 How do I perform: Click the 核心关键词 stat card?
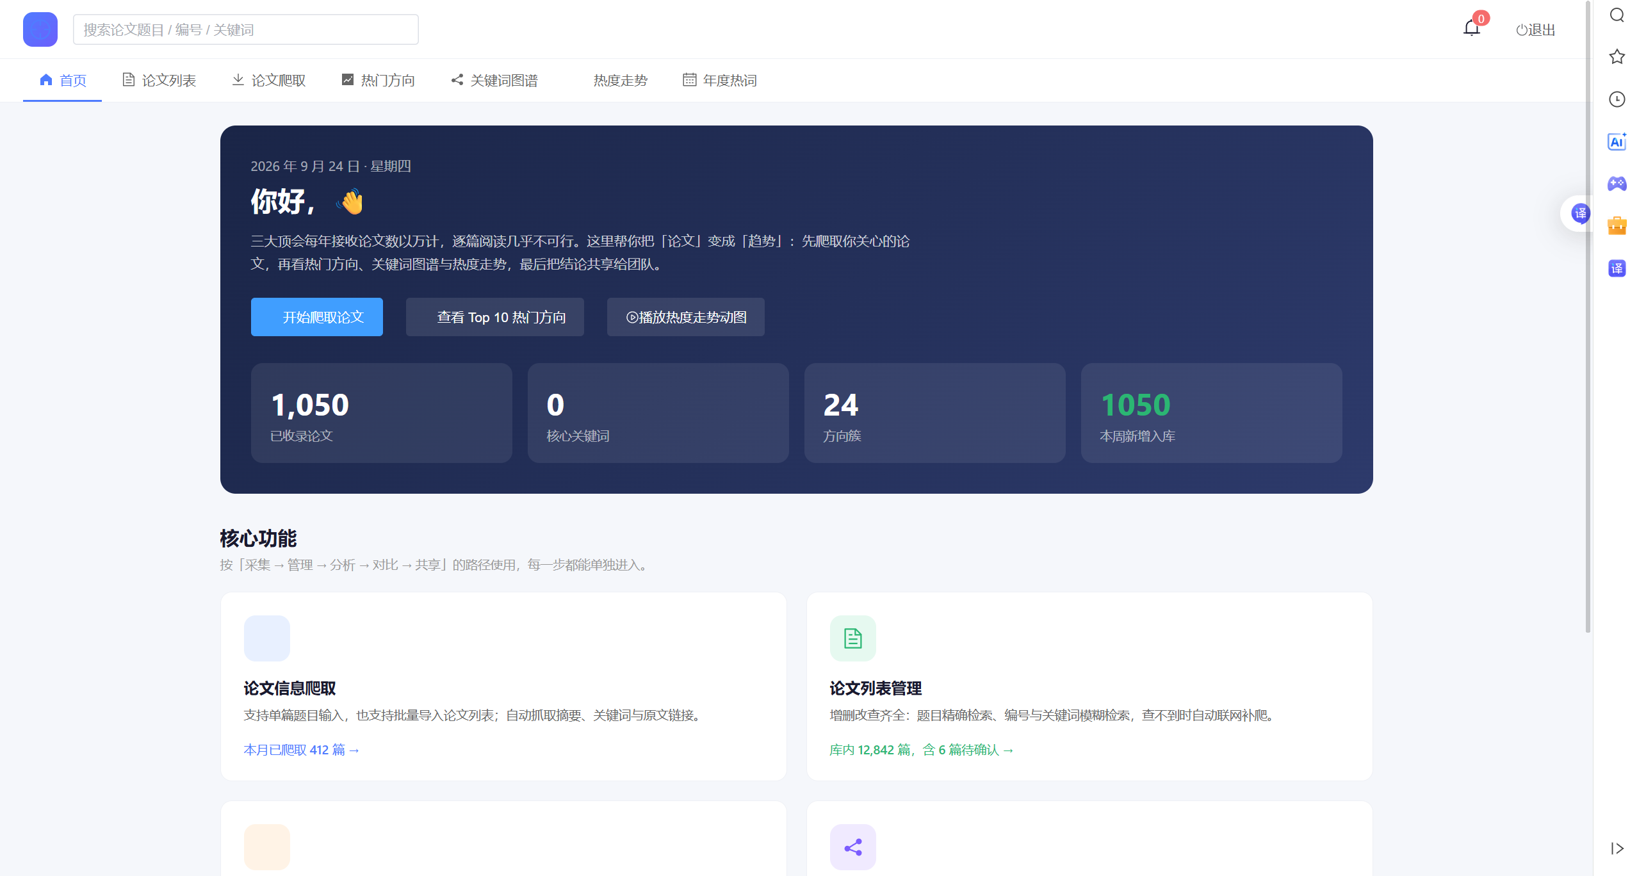click(x=658, y=413)
